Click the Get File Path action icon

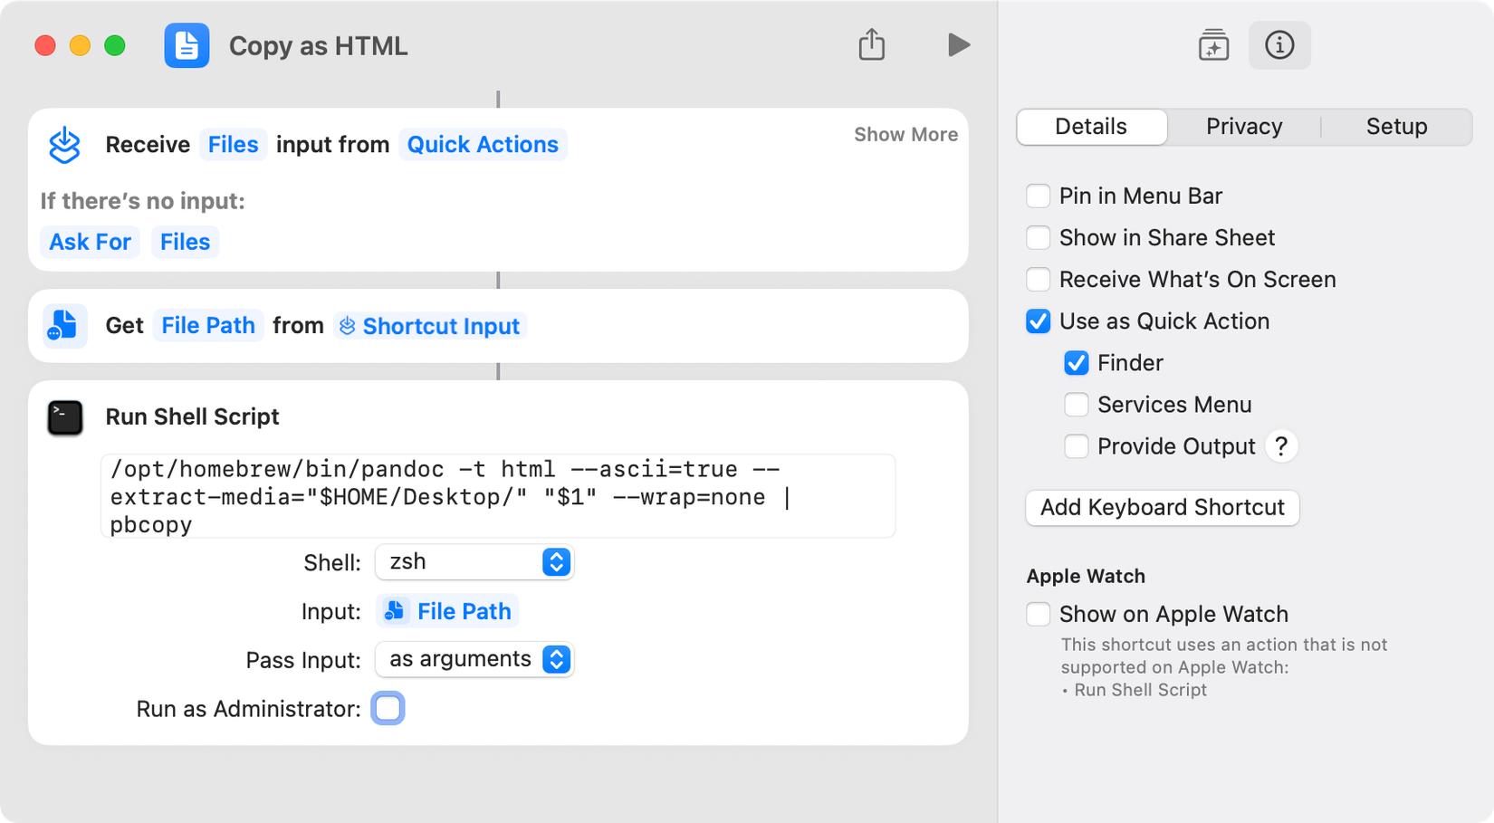[x=64, y=326]
